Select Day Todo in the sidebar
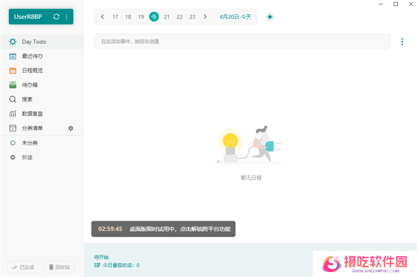This screenshot has width=417, height=277. tap(34, 42)
